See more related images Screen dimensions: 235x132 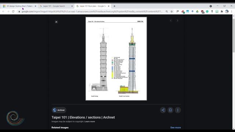point(176,128)
